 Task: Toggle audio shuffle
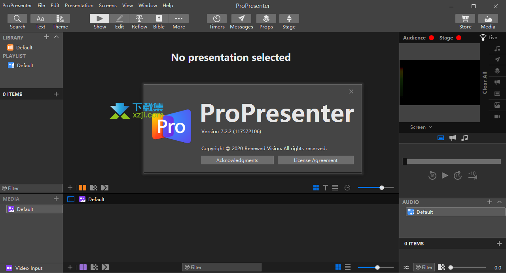[x=406, y=267]
